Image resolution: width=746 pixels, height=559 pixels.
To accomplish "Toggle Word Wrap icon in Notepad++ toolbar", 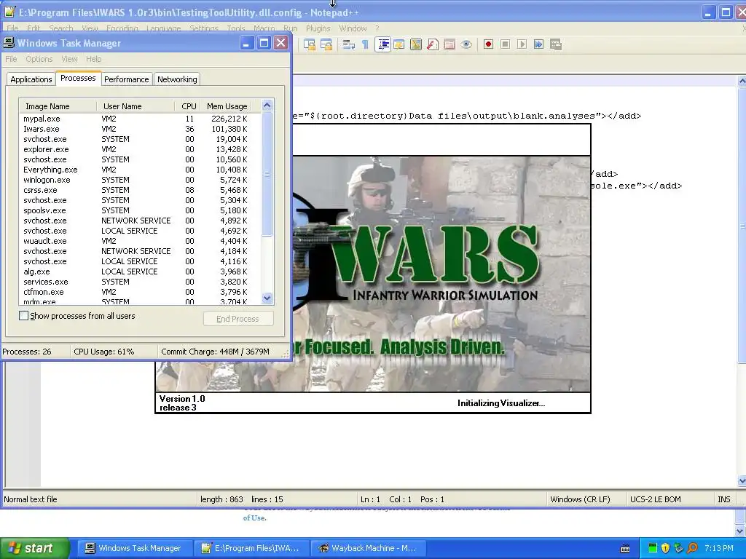I will pyautogui.click(x=349, y=44).
